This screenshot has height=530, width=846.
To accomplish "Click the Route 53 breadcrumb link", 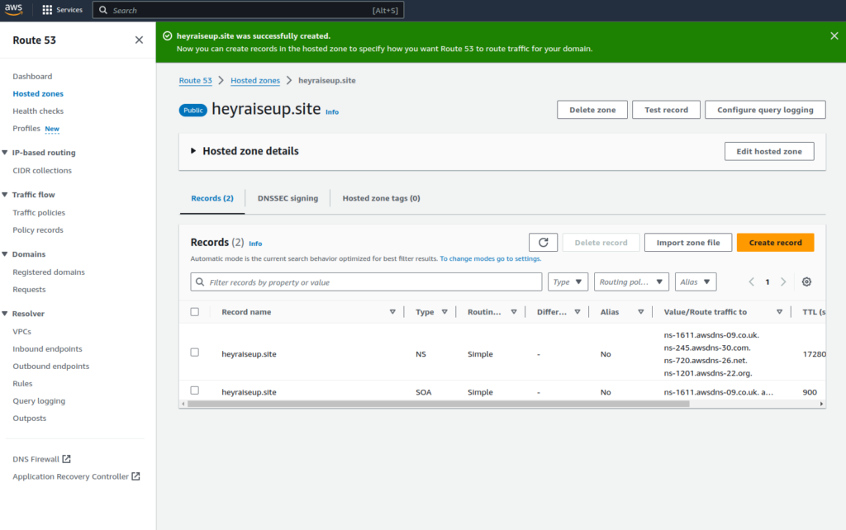I will [x=195, y=80].
